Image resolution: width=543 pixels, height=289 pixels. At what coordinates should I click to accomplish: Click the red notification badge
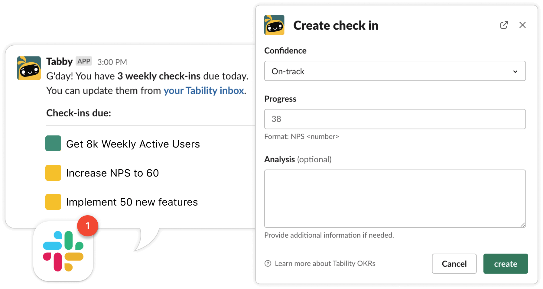[88, 226]
